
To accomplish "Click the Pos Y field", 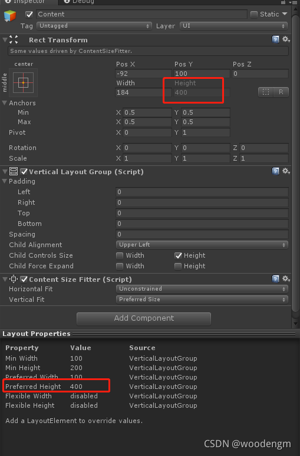I will pos(202,74).
